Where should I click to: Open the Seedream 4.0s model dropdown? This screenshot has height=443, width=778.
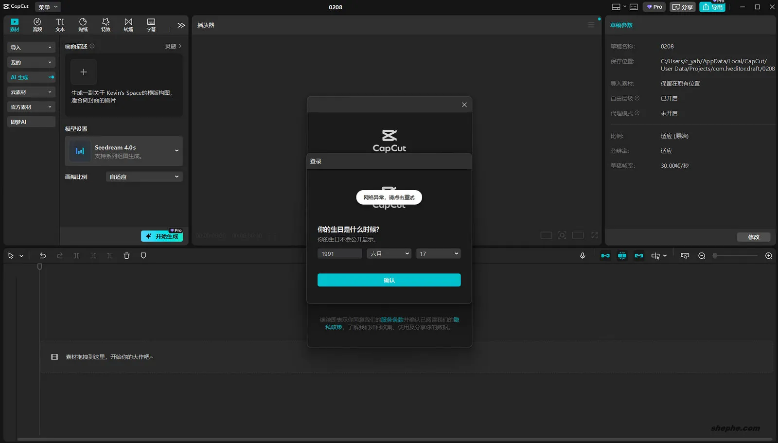(177, 151)
